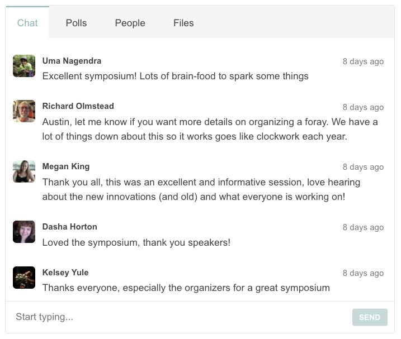Open Richard Olmstead's profile avatar

point(24,111)
